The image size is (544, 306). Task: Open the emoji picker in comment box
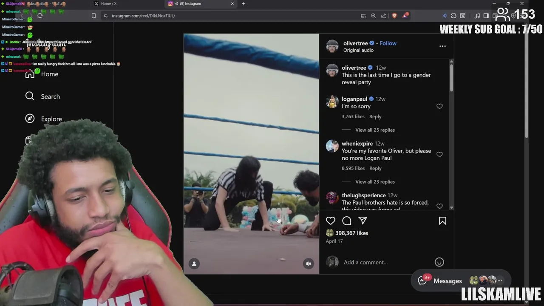(x=439, y=262)
